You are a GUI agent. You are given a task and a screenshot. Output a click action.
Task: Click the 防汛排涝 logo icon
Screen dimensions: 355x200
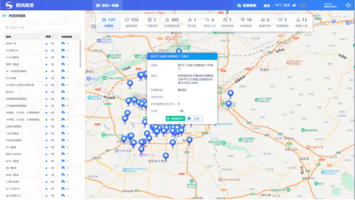pos(9,5)
